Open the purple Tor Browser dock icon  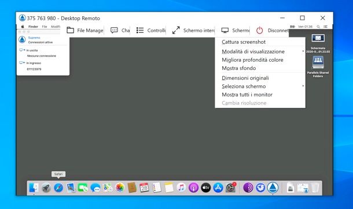coord(248,188)
